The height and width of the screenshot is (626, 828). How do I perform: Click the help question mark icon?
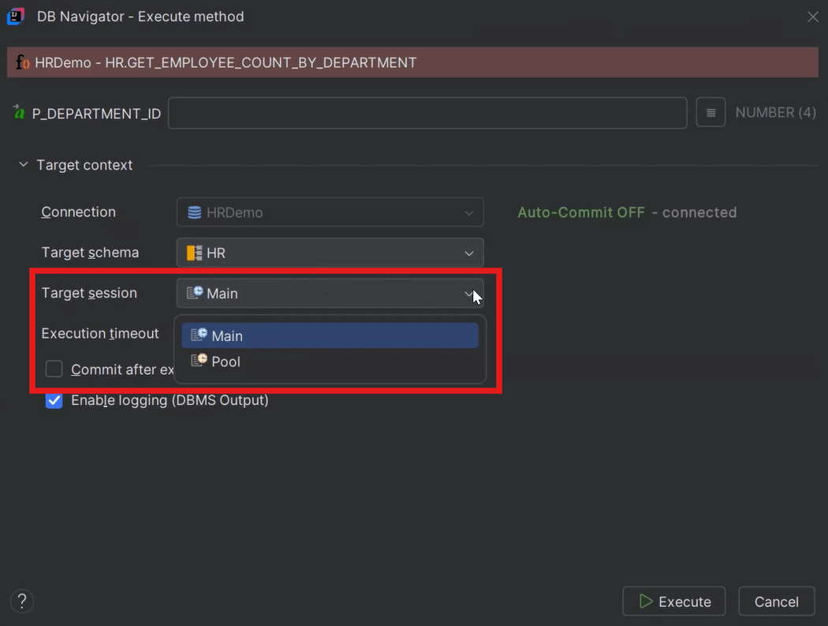pos(21,601)
